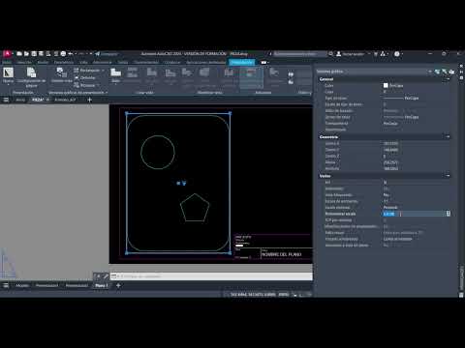Click the Select Objects icon in Properties panel

[445, 72]
